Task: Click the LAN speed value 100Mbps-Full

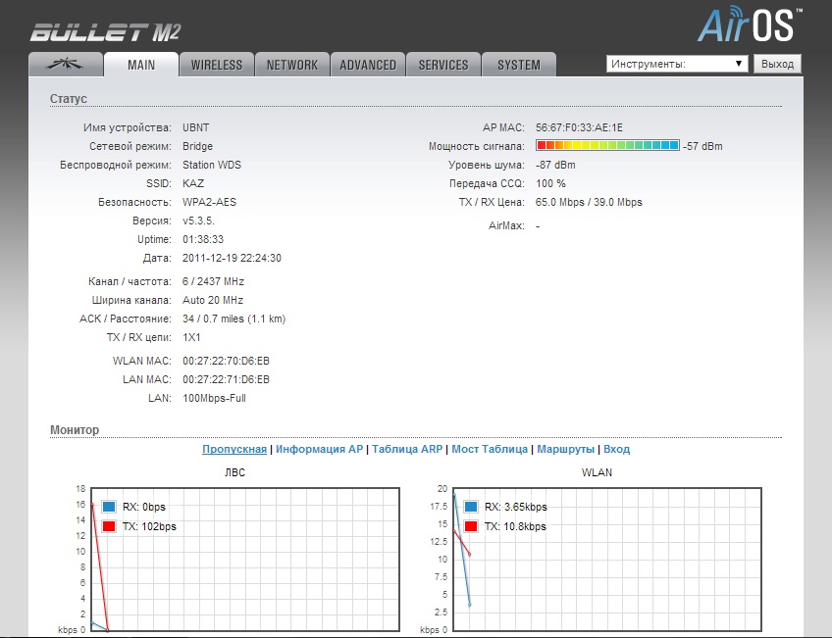Action: [214, 399]
